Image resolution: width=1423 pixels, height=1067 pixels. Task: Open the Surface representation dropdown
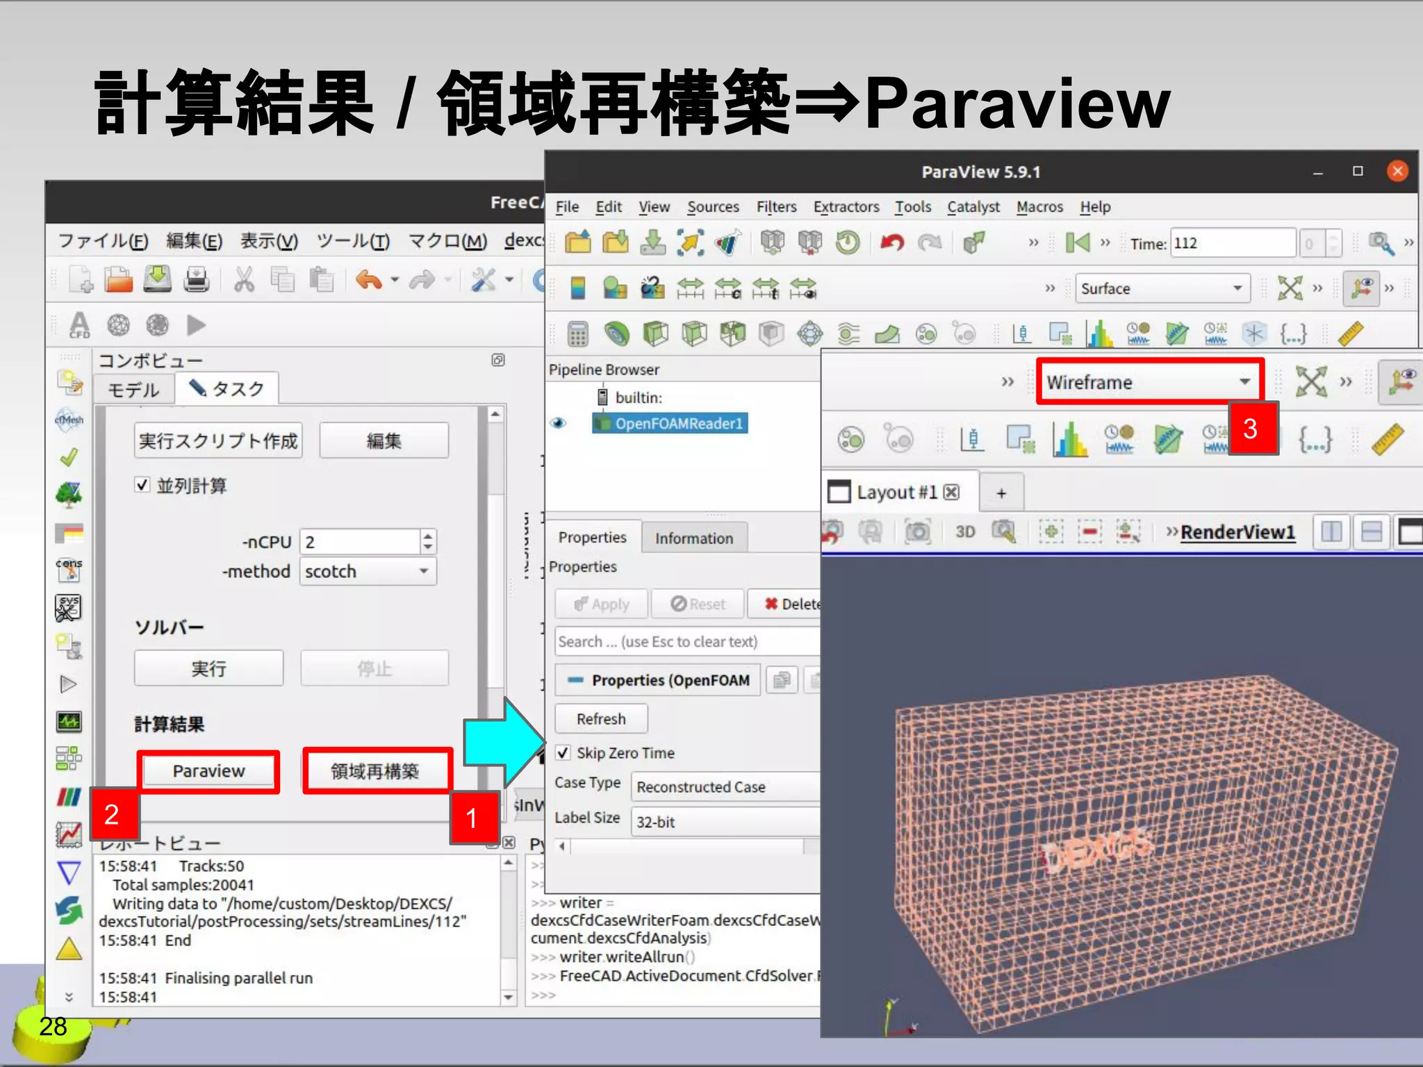pos(1163,288)
